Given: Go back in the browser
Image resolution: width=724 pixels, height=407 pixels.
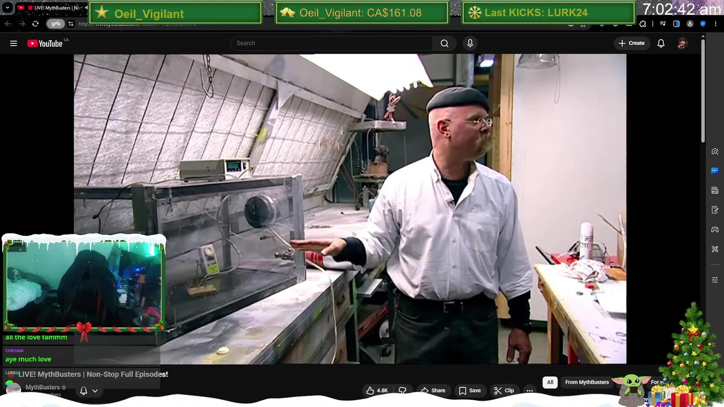Looking at the screenshot, I should coord(8,24).
